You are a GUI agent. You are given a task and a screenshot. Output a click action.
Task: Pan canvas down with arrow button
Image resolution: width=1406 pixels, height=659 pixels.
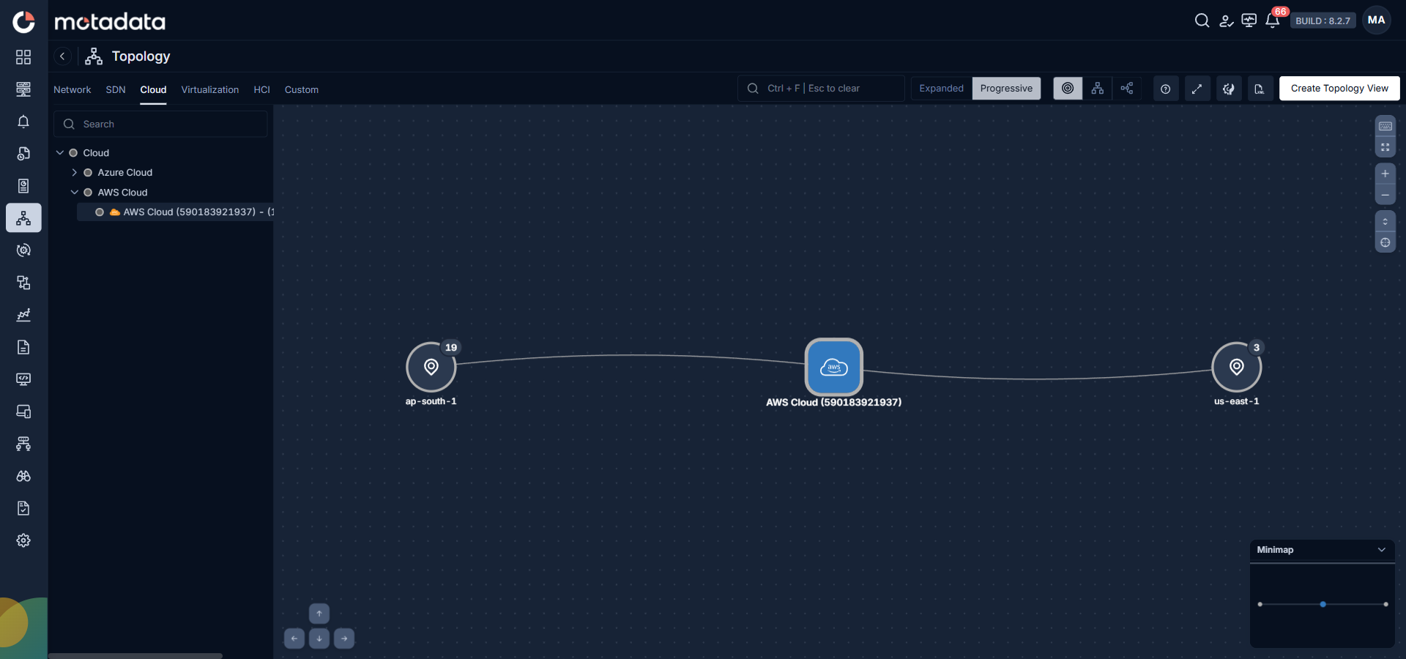point(319,638)
